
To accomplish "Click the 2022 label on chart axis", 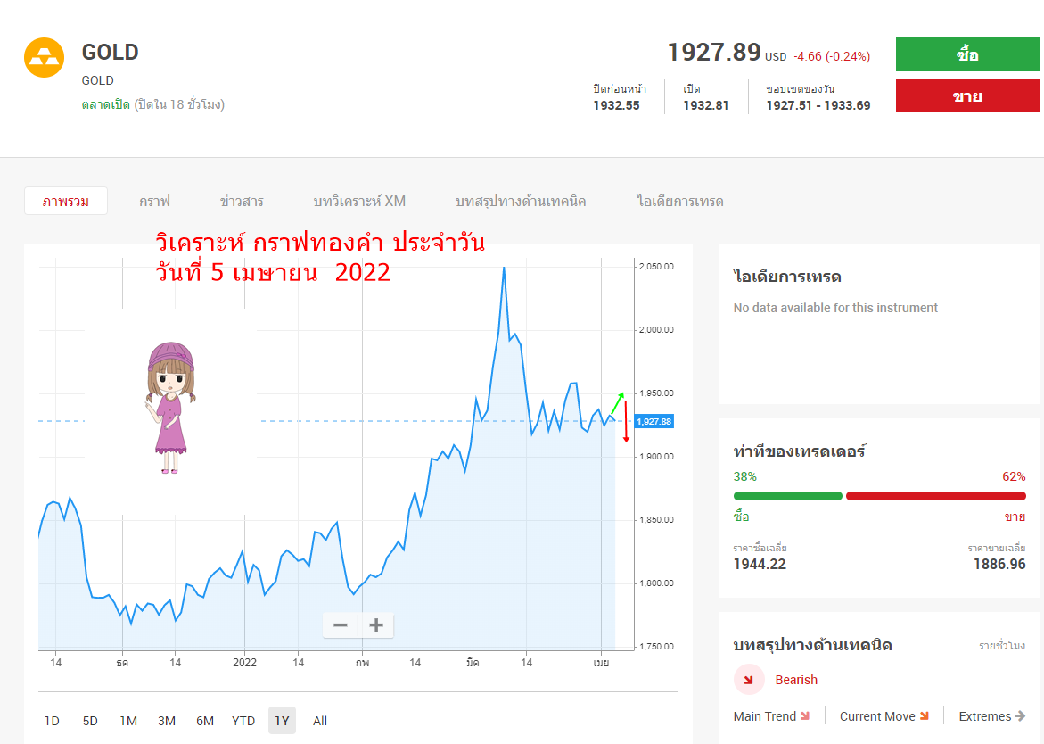I will (x=244, y=663).
